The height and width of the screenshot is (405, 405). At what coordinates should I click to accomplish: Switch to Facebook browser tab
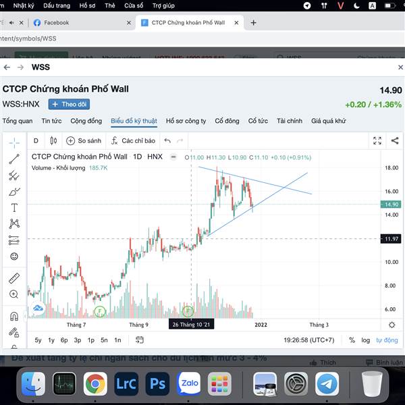80,23
